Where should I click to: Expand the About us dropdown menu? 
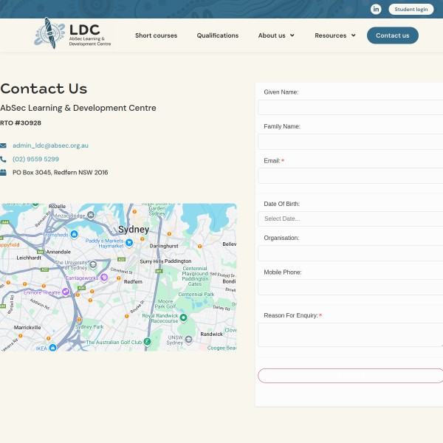276,35
